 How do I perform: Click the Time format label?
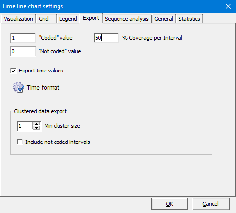point(43,87)
